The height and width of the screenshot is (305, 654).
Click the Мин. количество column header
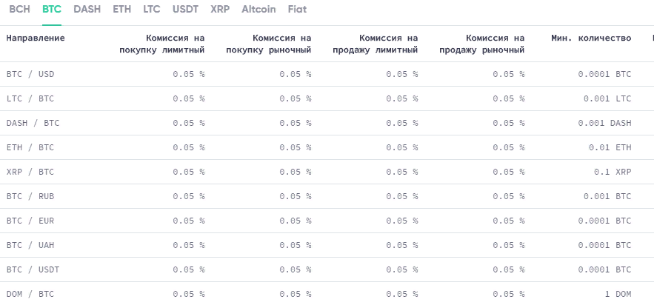tap(591, 38)
